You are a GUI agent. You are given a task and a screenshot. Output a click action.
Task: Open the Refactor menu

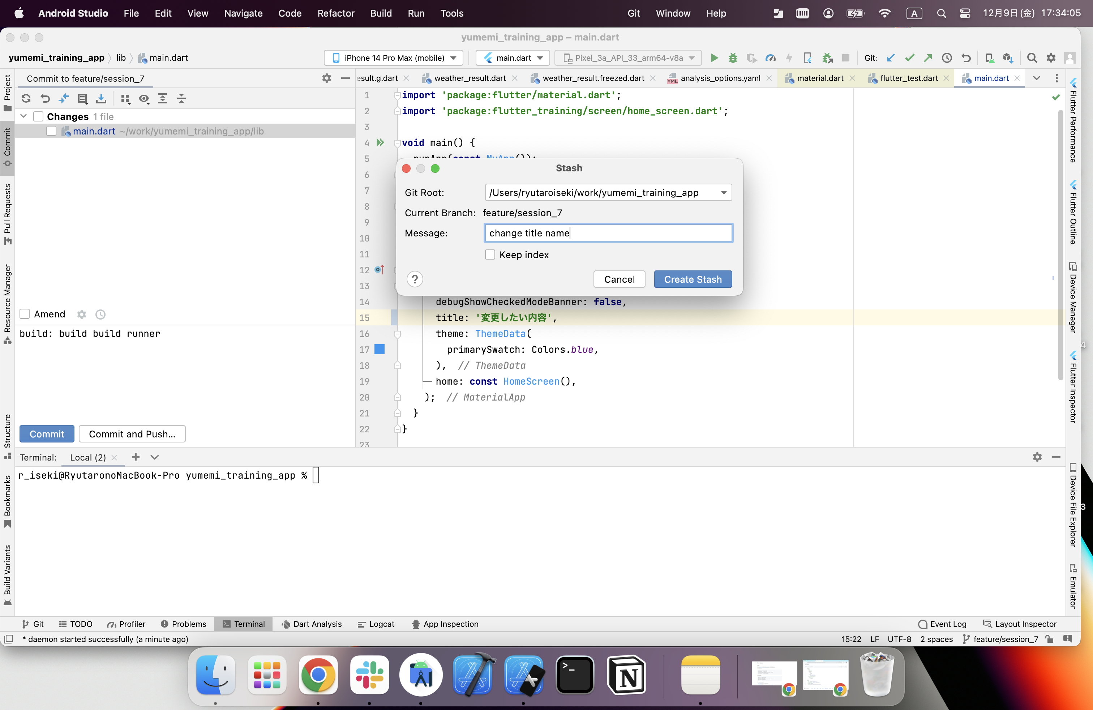coord(335,13)
